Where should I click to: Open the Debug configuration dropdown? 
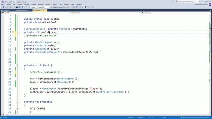click(x=34, y=7)
